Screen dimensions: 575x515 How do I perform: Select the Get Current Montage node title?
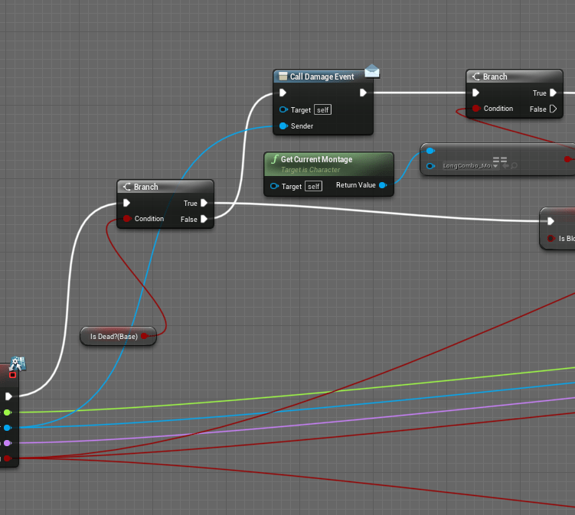[316, 159]
